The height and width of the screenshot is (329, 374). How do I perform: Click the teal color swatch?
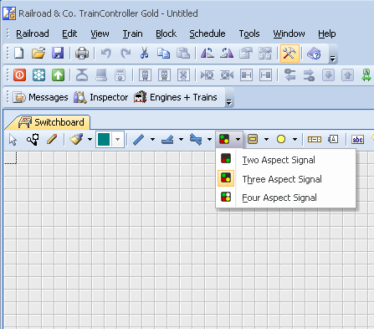point(104,139)
